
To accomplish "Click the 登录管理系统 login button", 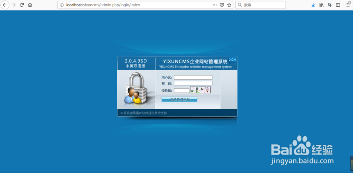I will [x=179, y=99].
